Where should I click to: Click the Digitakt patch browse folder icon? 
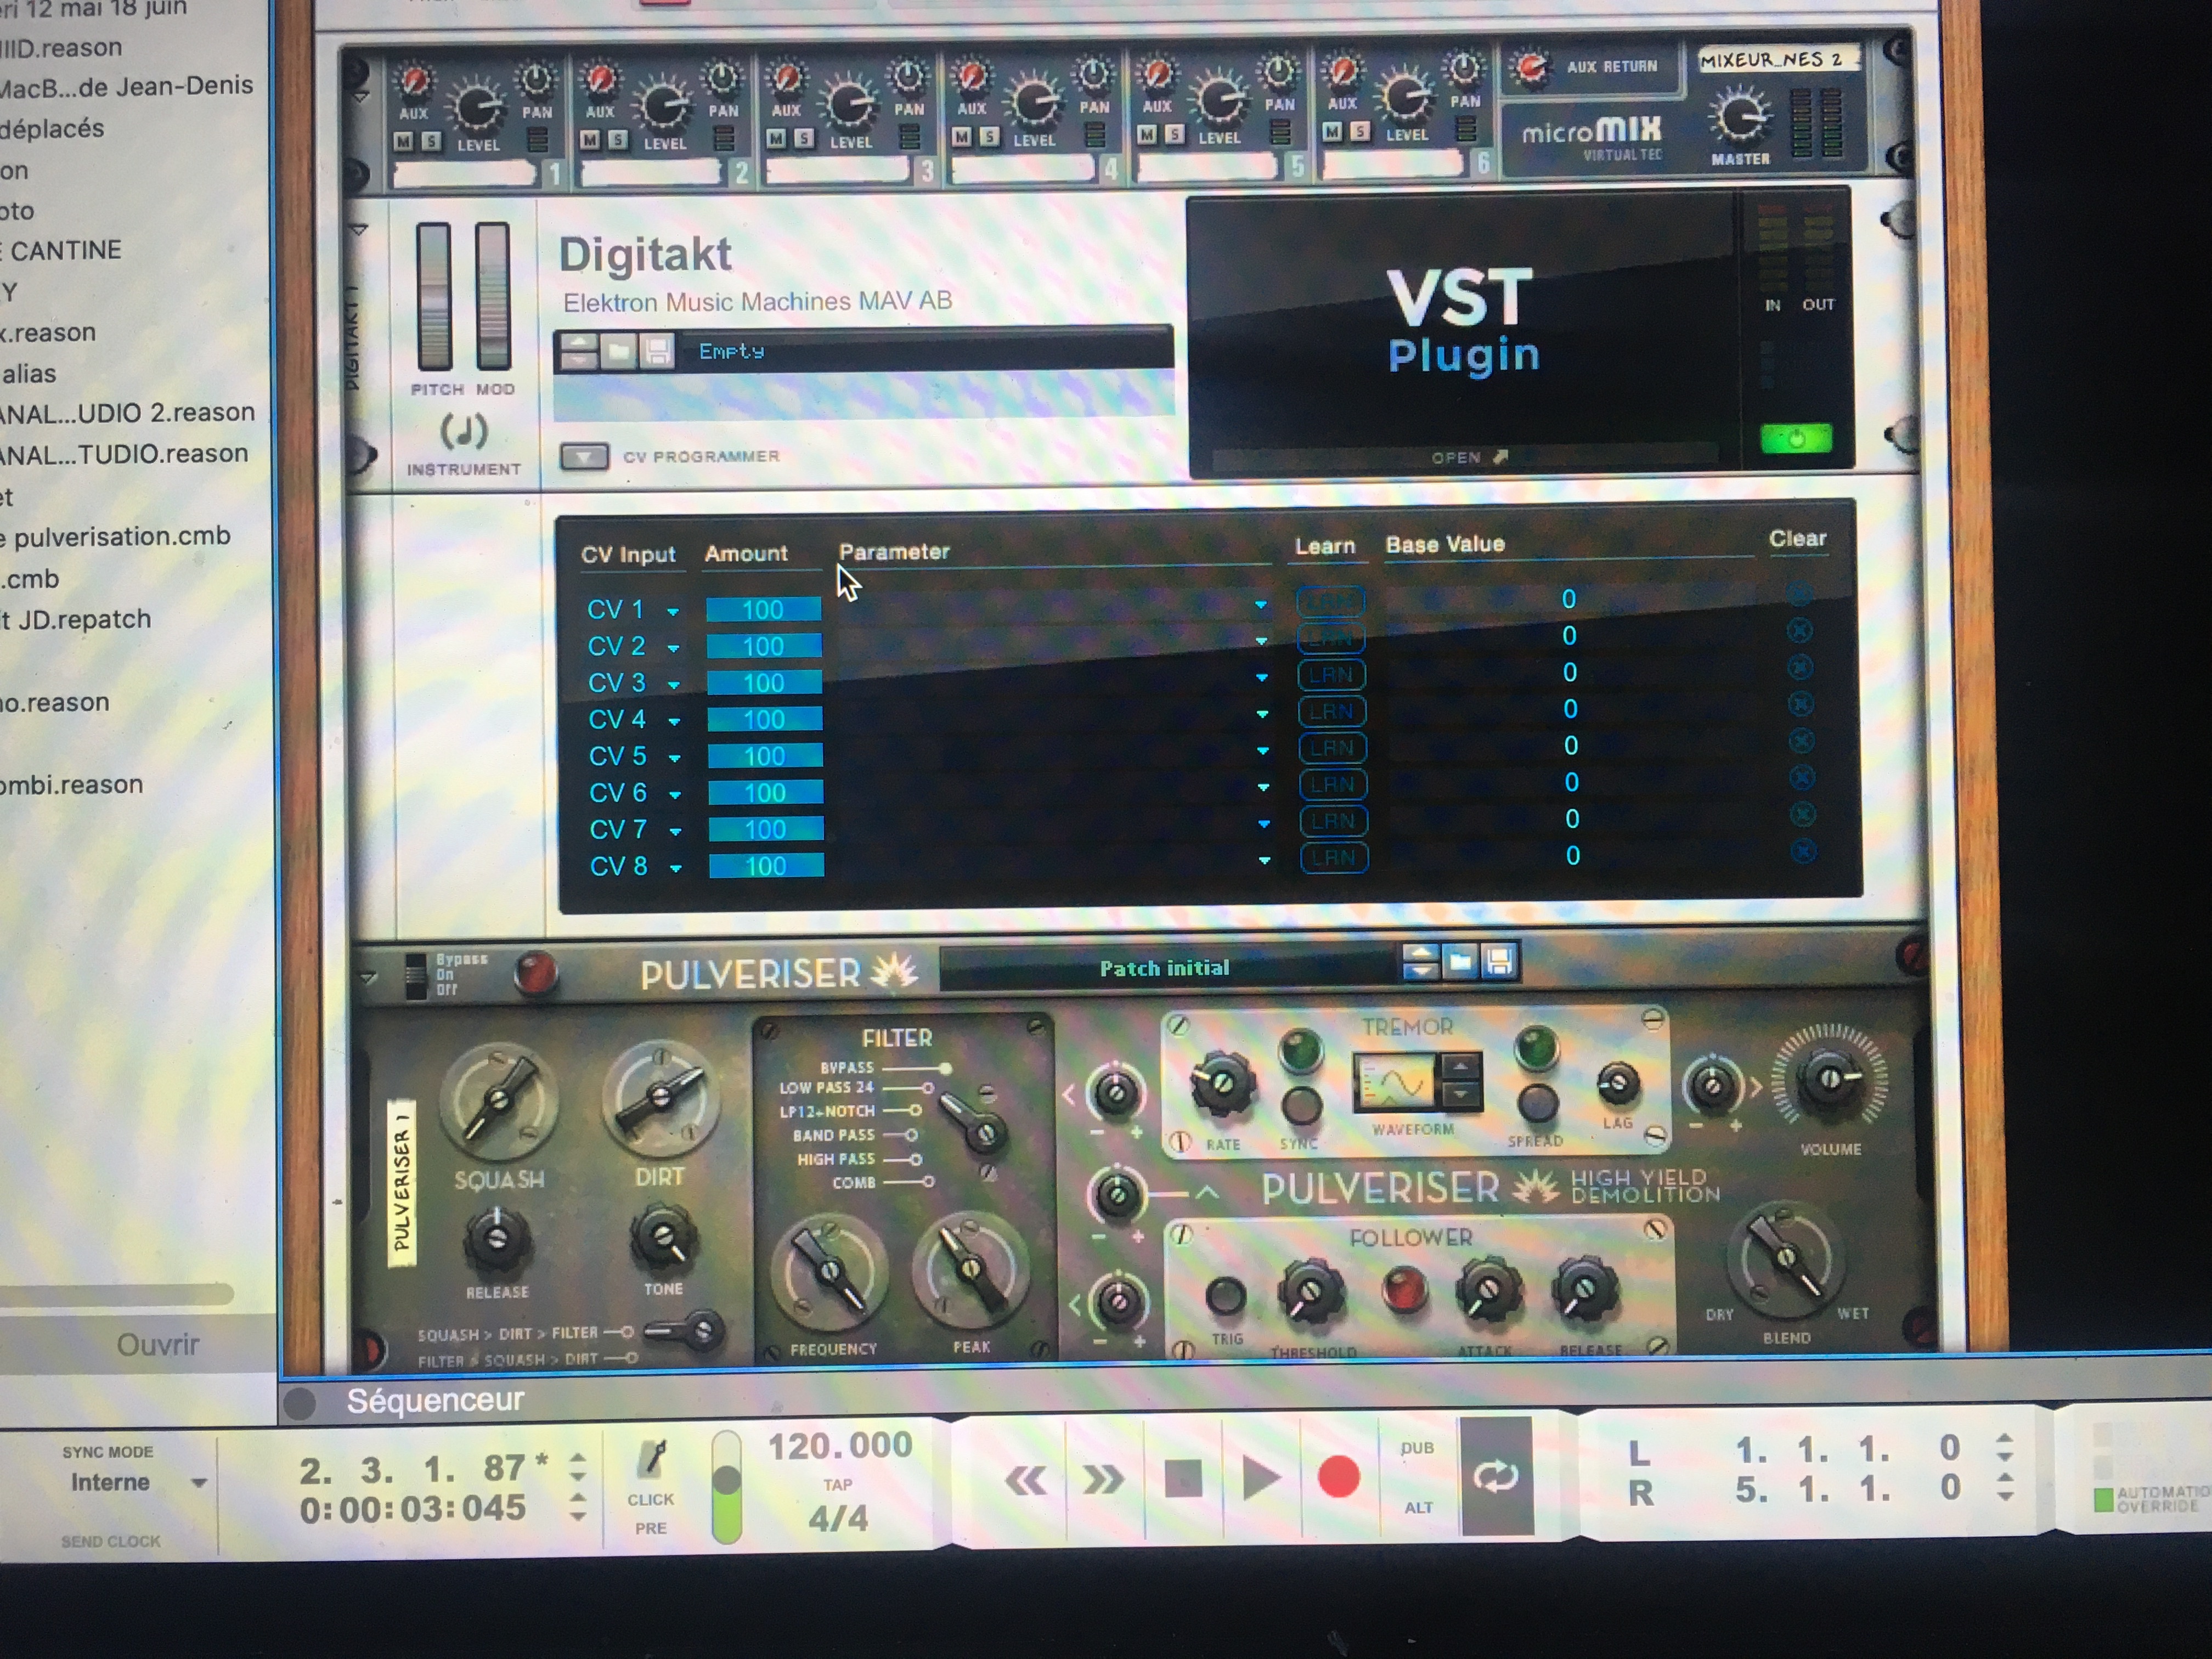click(619, 351)
